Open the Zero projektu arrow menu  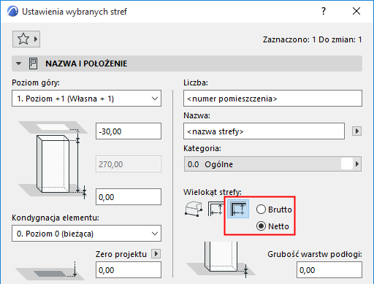[156, 254]
